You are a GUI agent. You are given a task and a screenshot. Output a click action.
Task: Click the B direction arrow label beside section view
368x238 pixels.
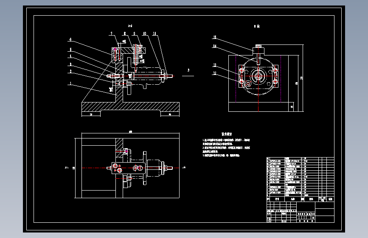[188, 70]
